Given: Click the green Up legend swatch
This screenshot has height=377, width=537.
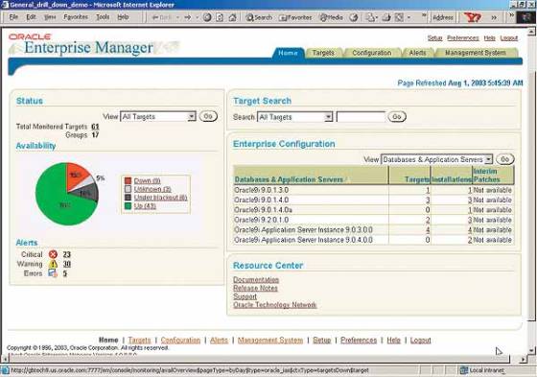Looking at the screenshot, I should 128,206.
